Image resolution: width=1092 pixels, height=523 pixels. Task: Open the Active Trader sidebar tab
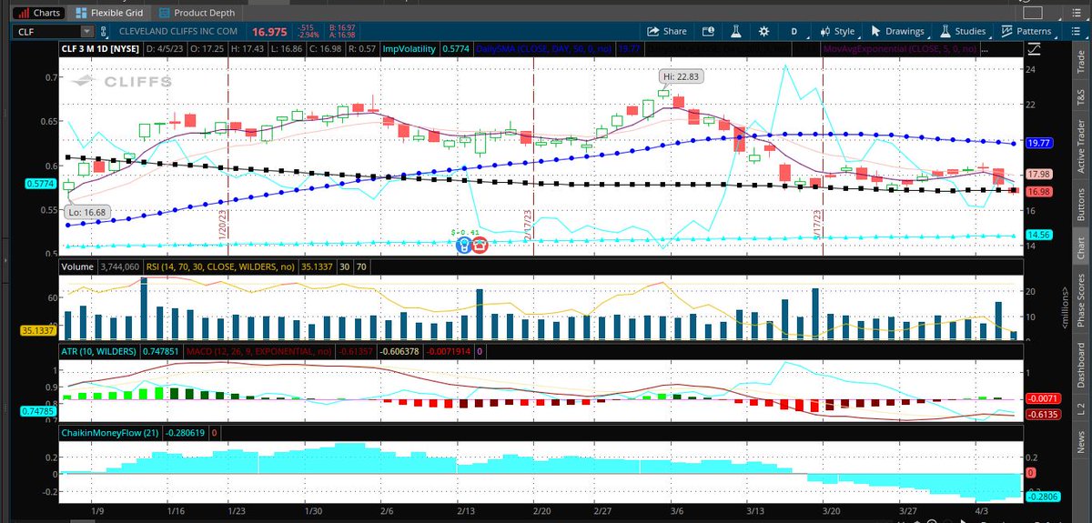coord(1081,146)
